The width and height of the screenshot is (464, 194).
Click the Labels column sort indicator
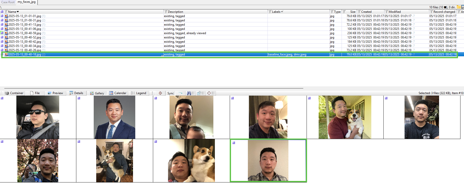pos(282,12)
